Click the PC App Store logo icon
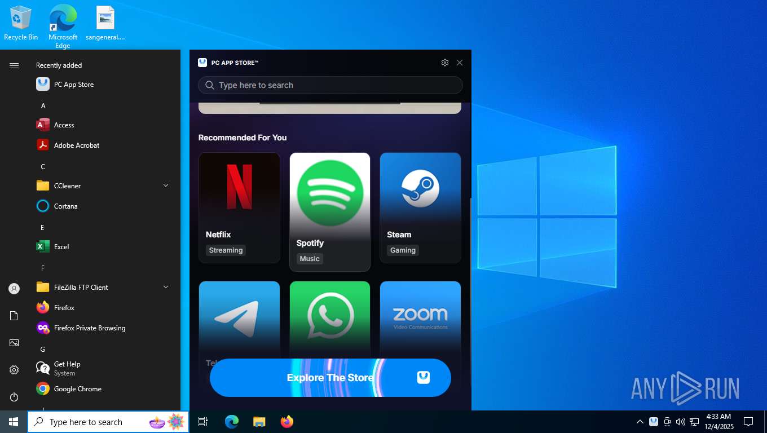Image resolution: width=767 pixels, height=433 pixels. (x=202, y=63)
